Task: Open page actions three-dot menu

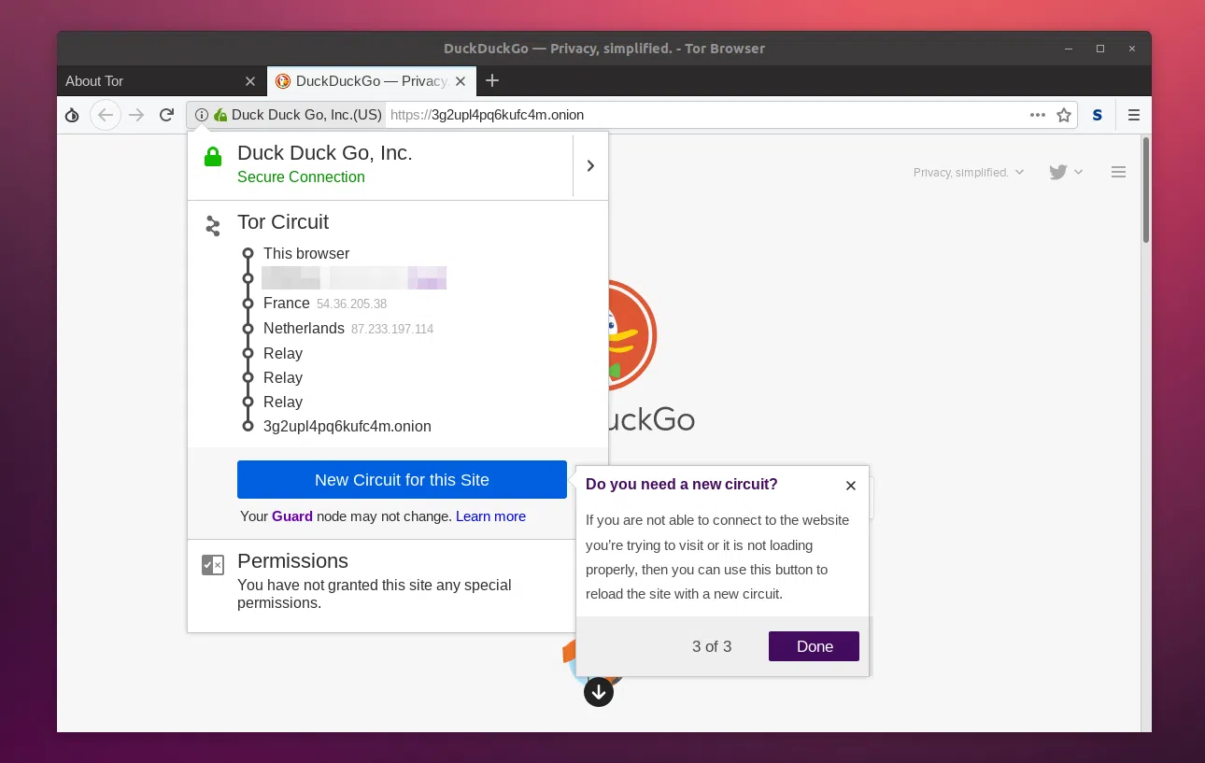Action: (x=1038, y=115)
